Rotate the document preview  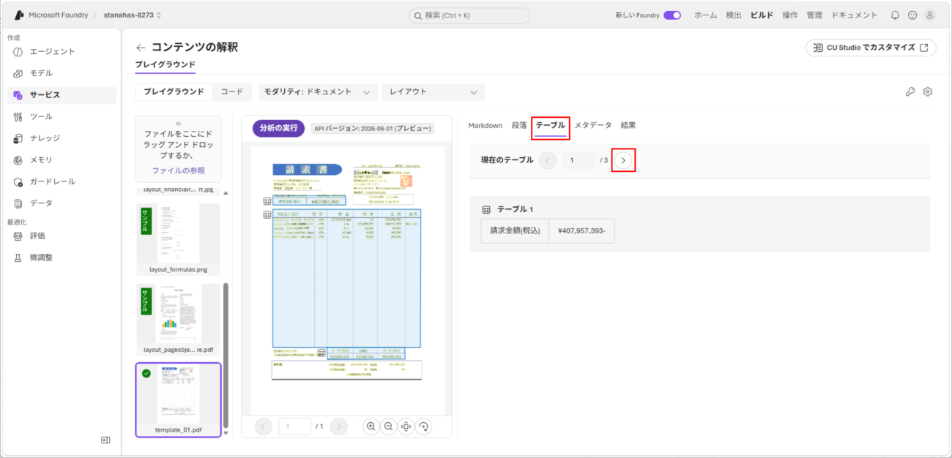coord(423,427)
